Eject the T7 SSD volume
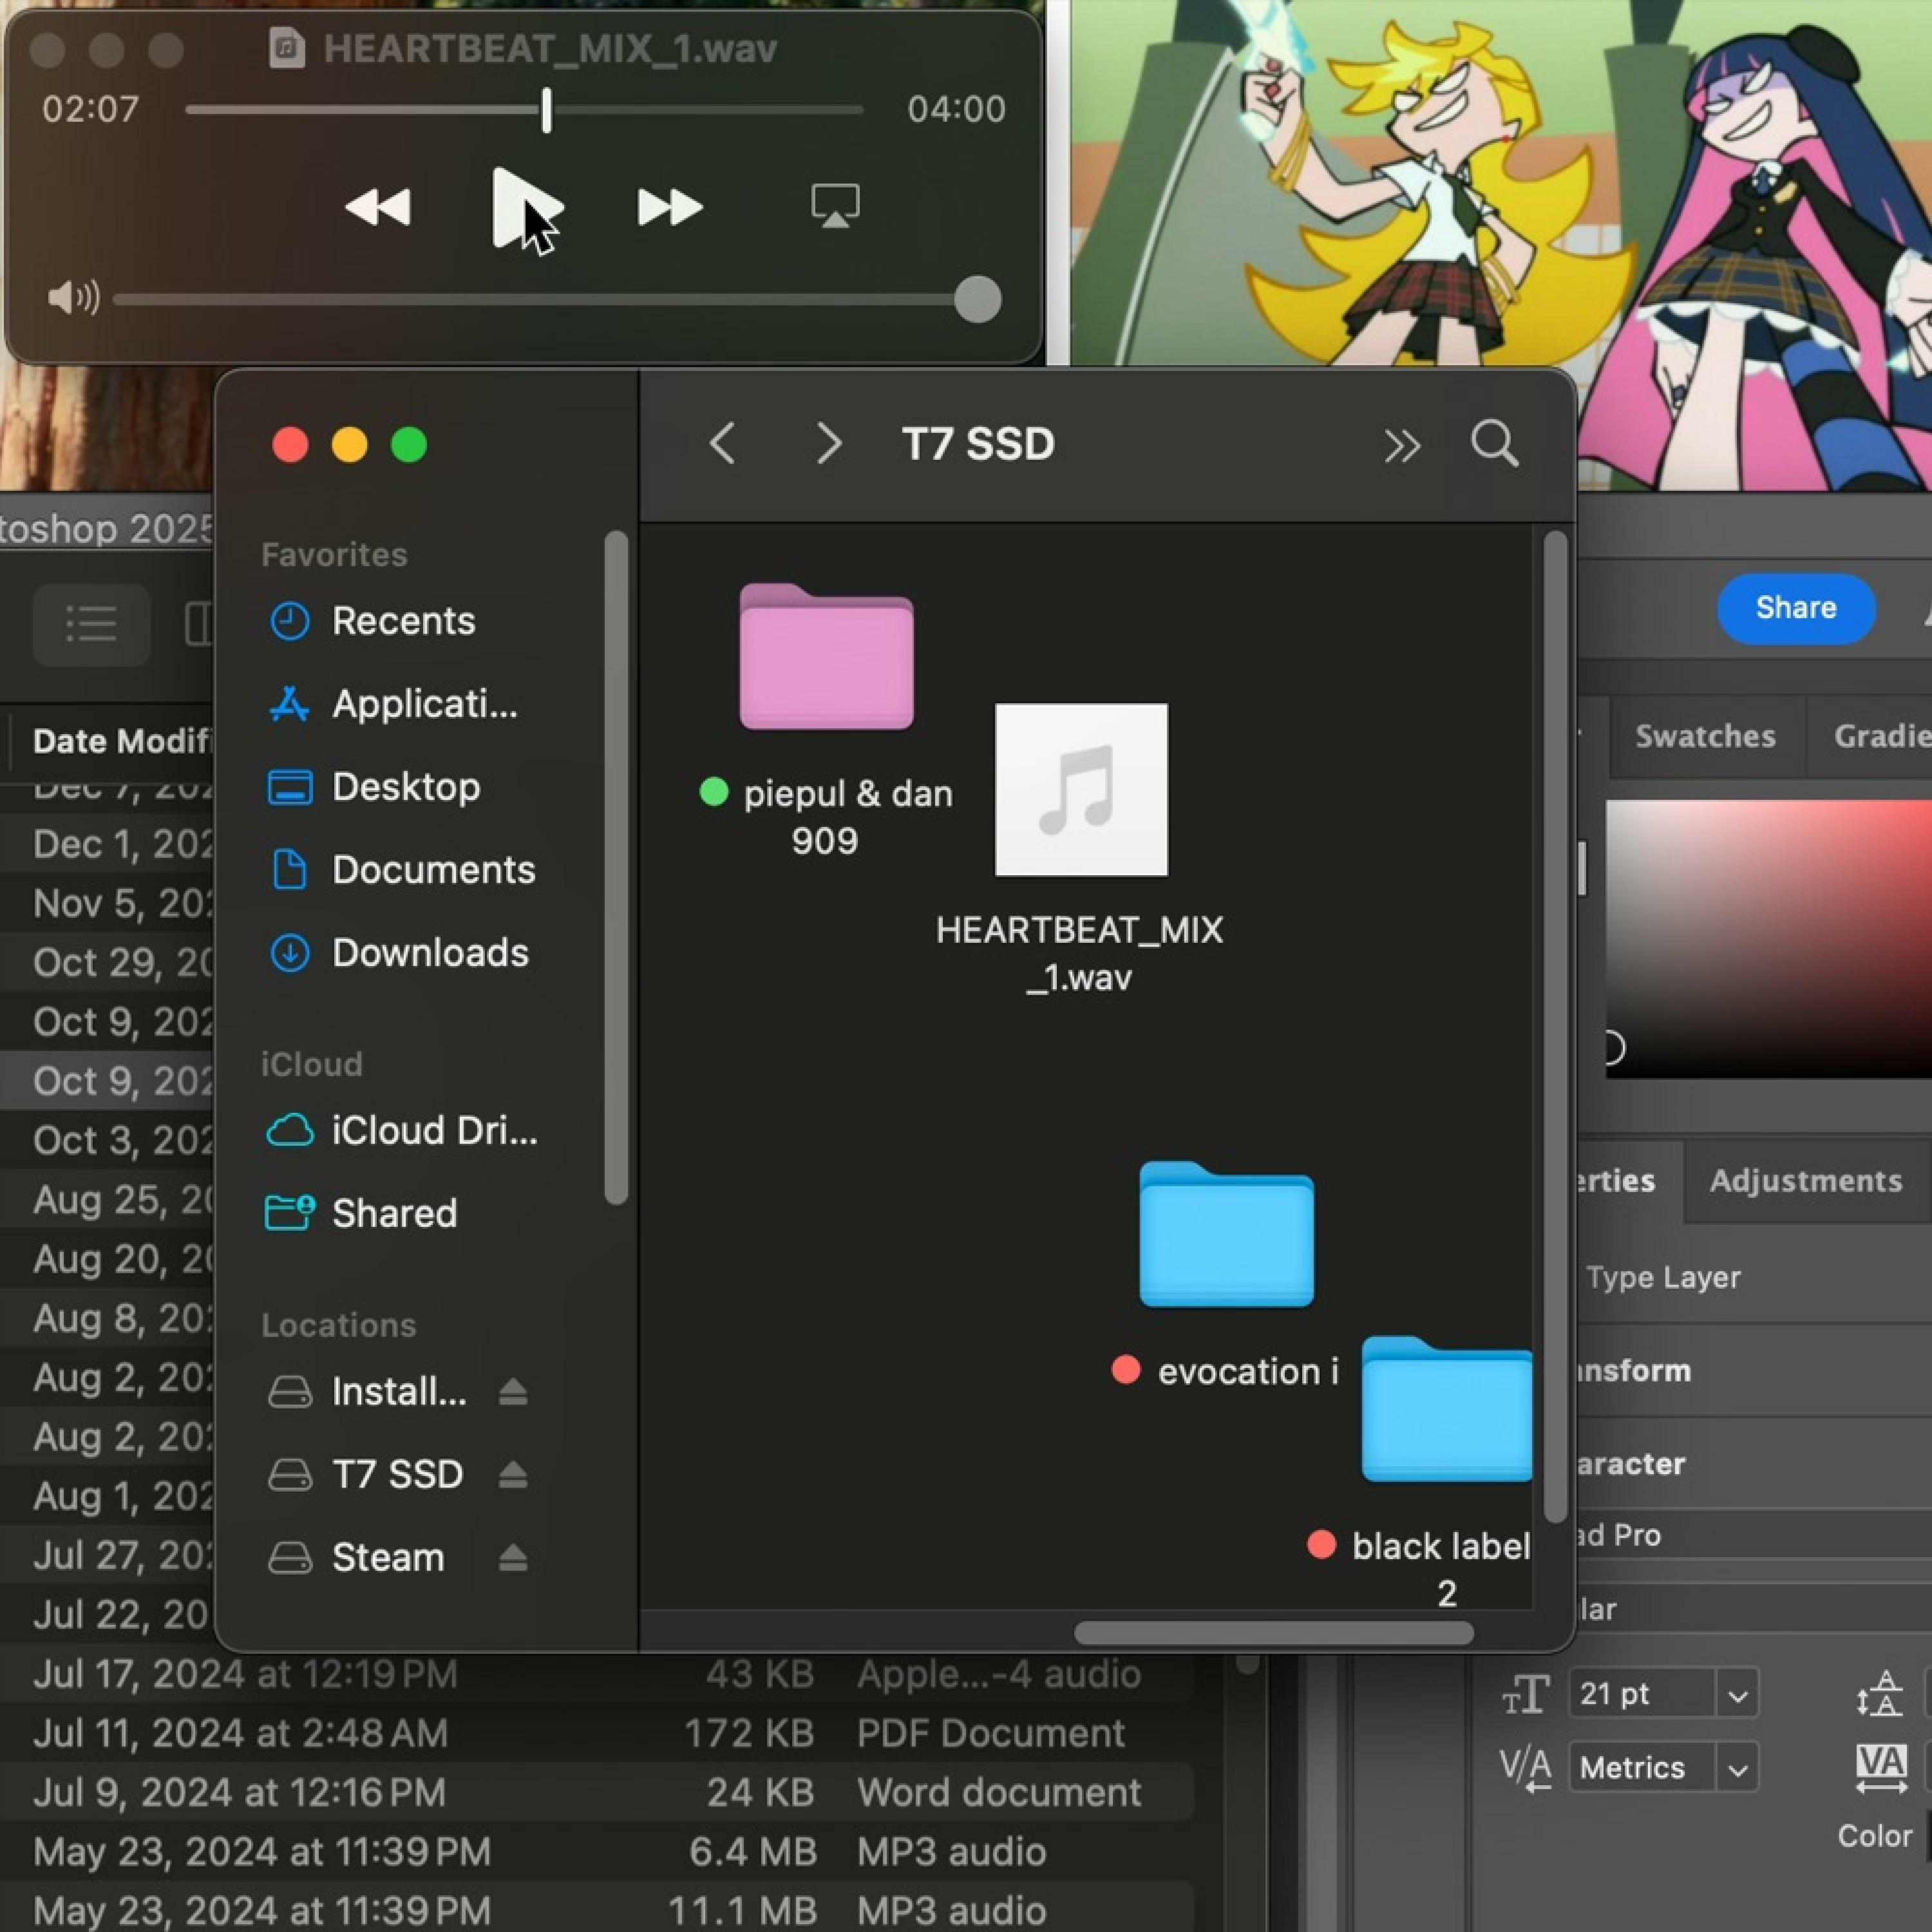Viewport: 1932px width, 1932px height. tap(513, 1474)
